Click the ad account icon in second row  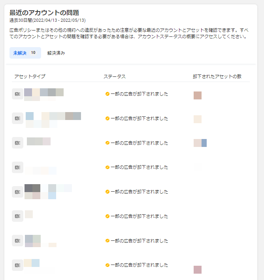pos(17,118)
